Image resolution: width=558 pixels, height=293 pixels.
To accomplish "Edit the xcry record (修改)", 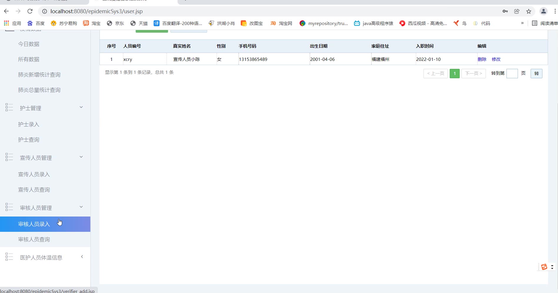I will [x=496, y=59].
